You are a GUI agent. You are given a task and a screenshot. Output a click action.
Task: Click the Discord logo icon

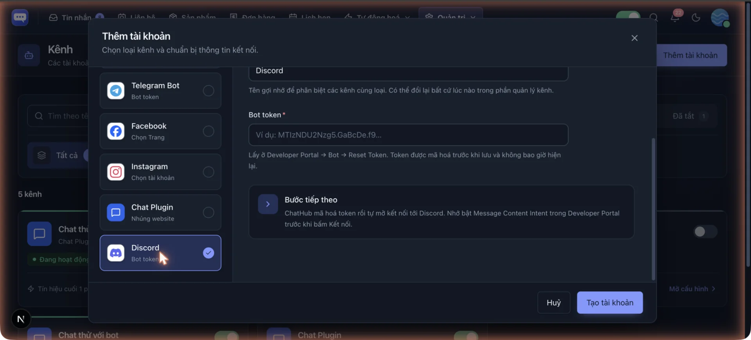pos(116,253)
